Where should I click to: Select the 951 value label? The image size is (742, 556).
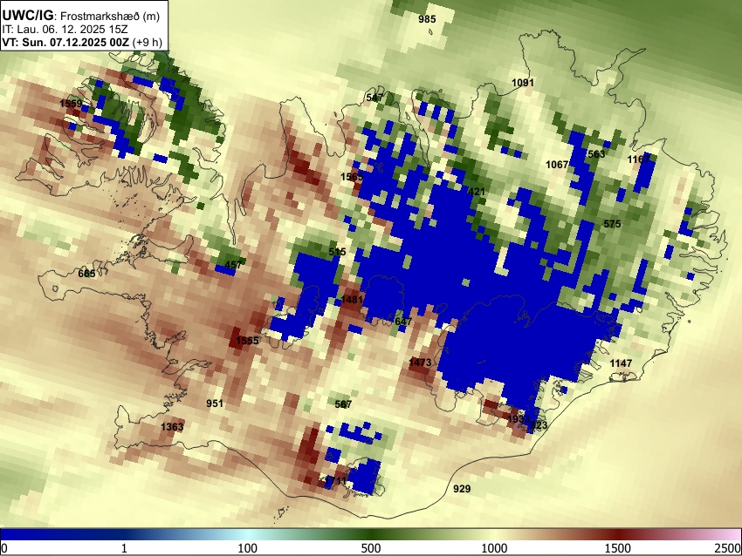[215, 403]
